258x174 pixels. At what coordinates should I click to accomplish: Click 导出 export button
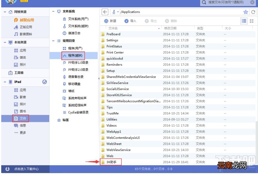151,21
